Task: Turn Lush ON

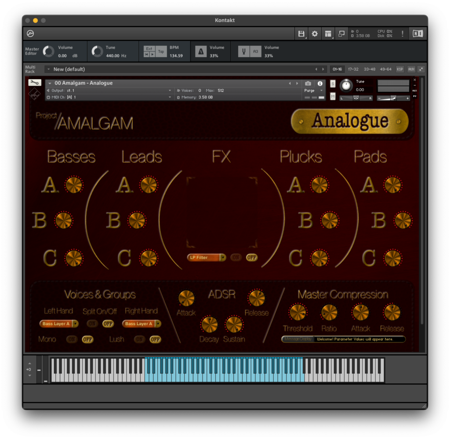Action: click(x=139, y=340)
